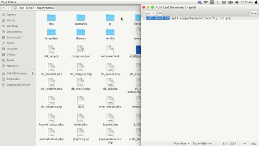The width and height of the screenshot is (259, 146).
Task: Click the root disk path button
Action: click(15, 8)
